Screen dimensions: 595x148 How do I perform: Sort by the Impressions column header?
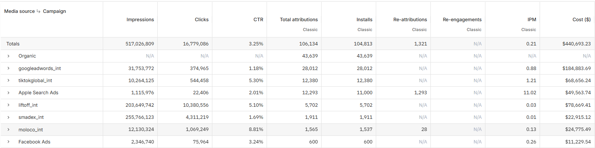(140, 20)
